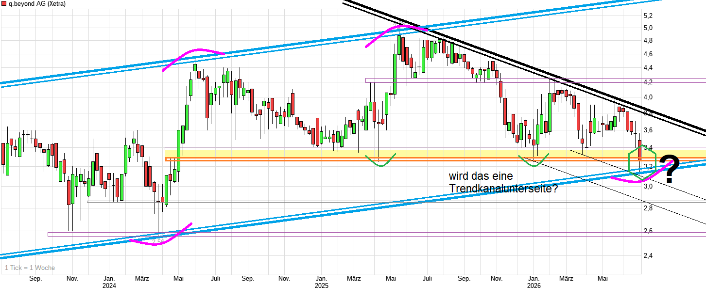The image size is (706, 301).
Task: Click the Jan. 2026 time axis label
Action: click(534, 282)
